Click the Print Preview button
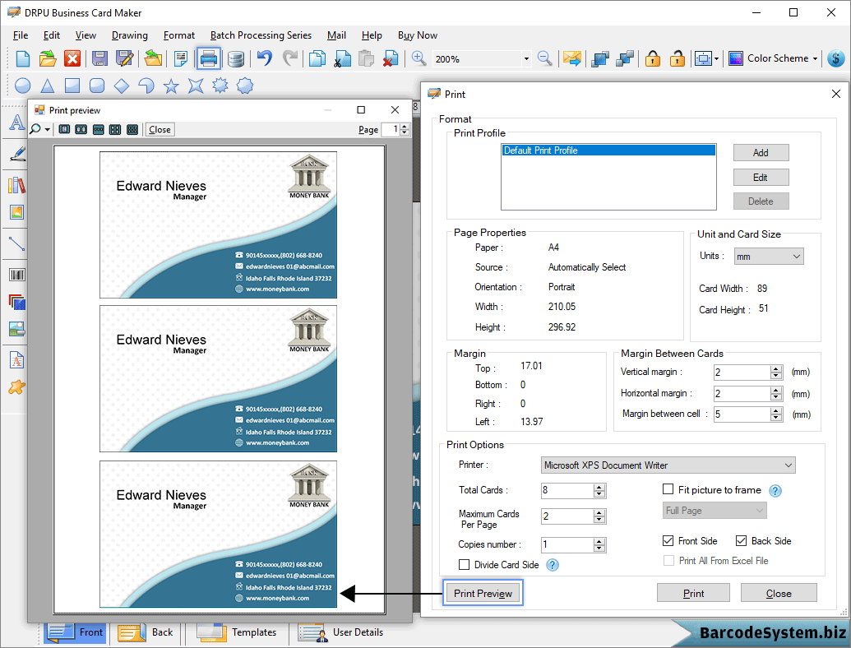 click(483, 593)
